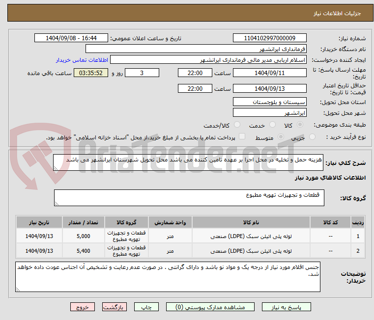Click the تاریخ نیاز column header
The height and width of the screenshot is (320, 374).
pos(39,222)
